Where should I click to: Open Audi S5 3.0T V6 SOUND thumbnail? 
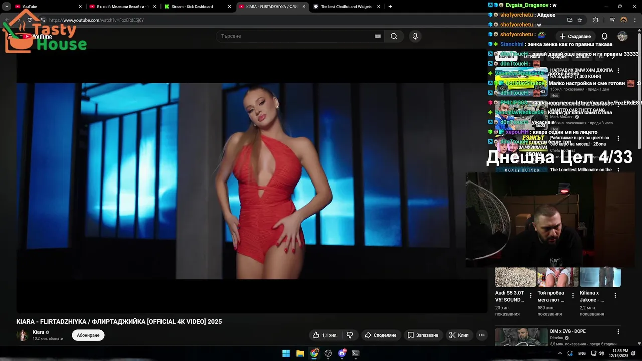[x=516, y=277]
